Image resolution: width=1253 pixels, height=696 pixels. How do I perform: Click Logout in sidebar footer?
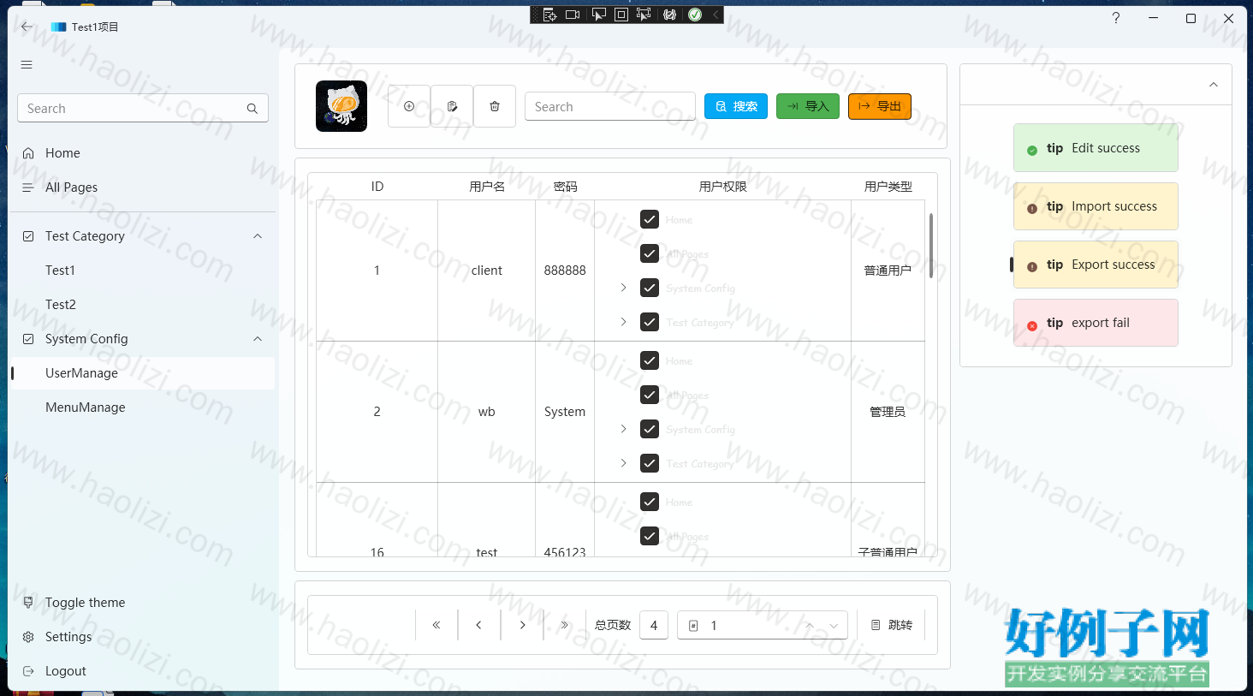point(142,671)
